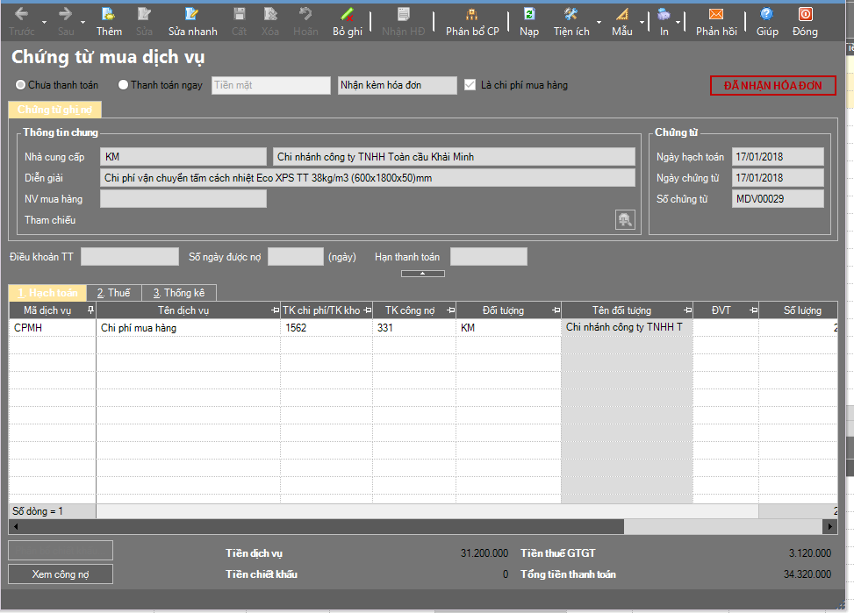
Task: Select the Thanh toán ngay radio button
Action: pyautogui.click(x=123, y=85)
